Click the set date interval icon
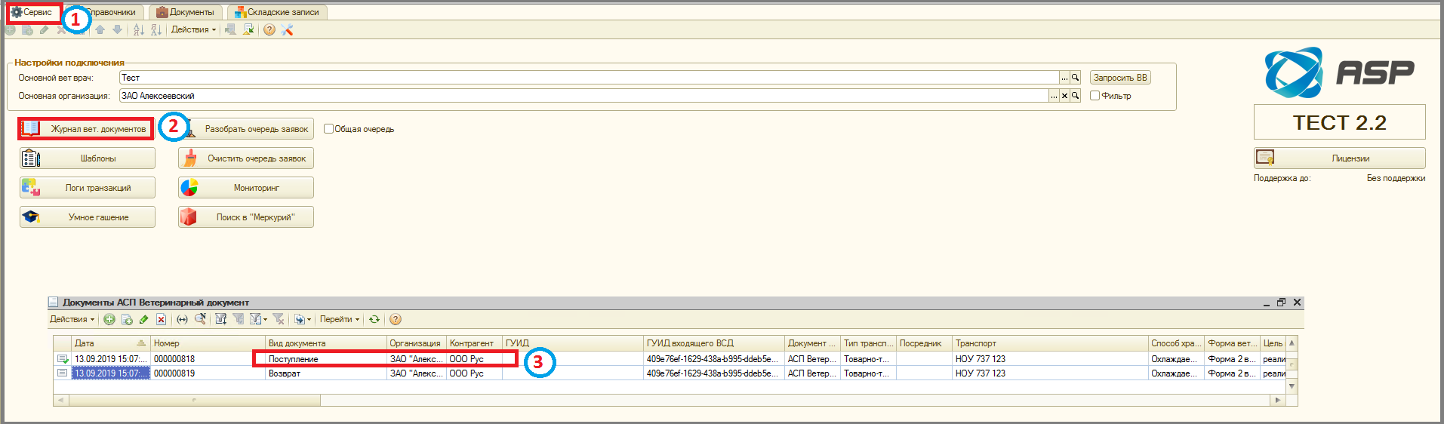The image size is (1444, 424). click(182, 320)
